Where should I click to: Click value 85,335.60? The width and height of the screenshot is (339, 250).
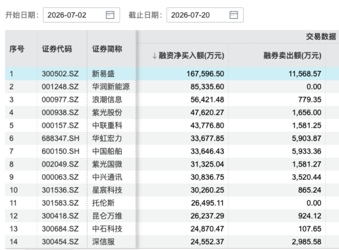click(x=207, y=87)
